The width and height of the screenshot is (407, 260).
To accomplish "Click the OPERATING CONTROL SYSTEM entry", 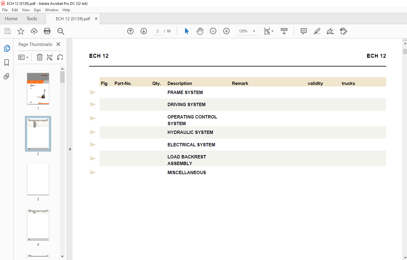I will (192, 120).
